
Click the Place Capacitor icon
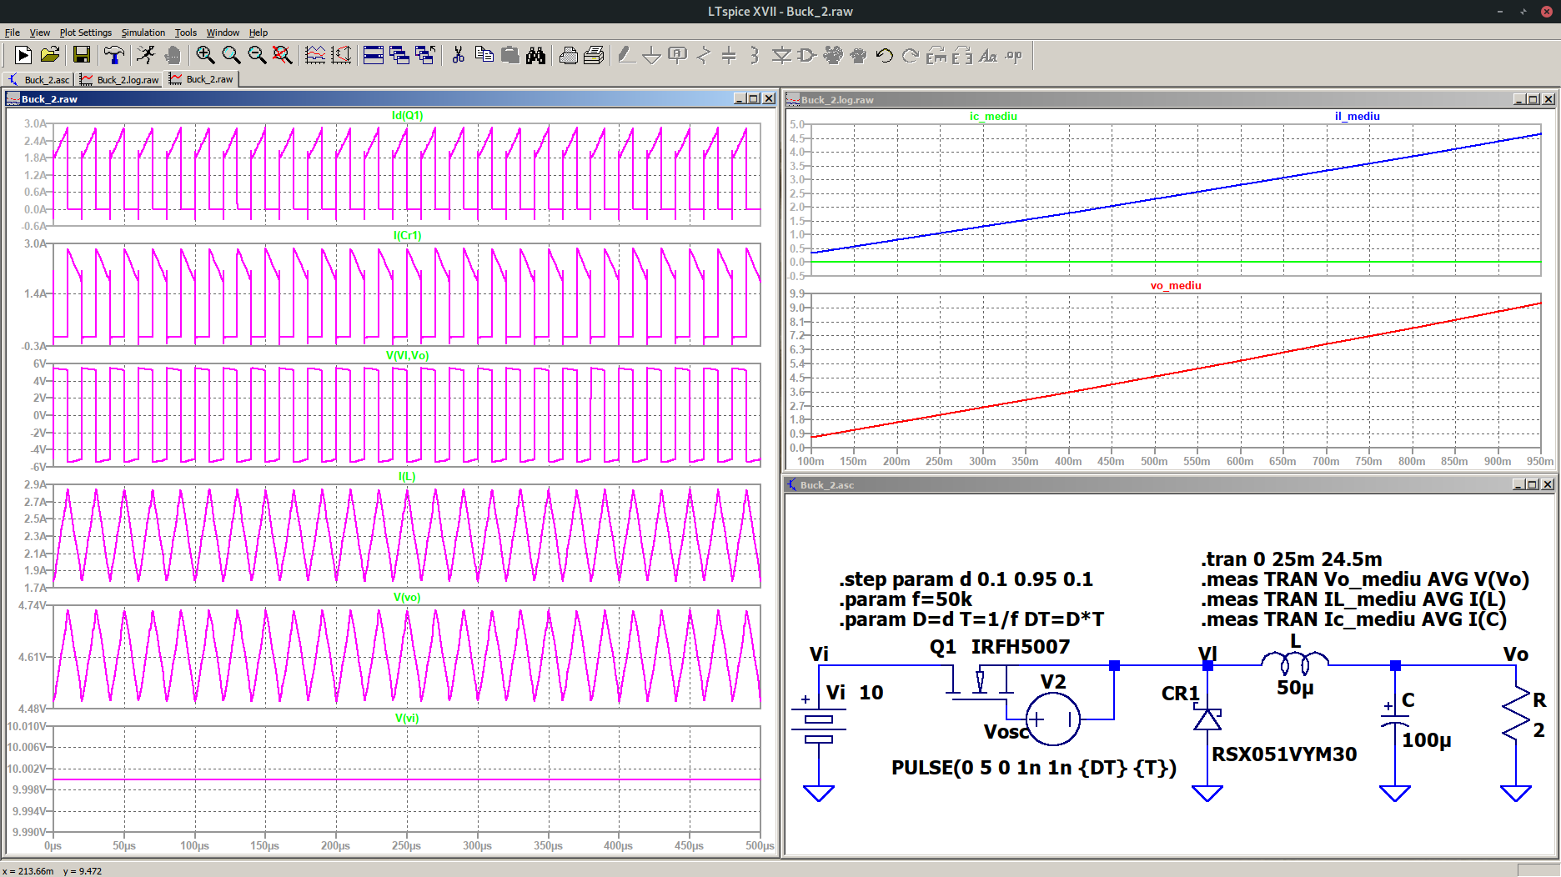pyautogui.click(x=729, y=56)
